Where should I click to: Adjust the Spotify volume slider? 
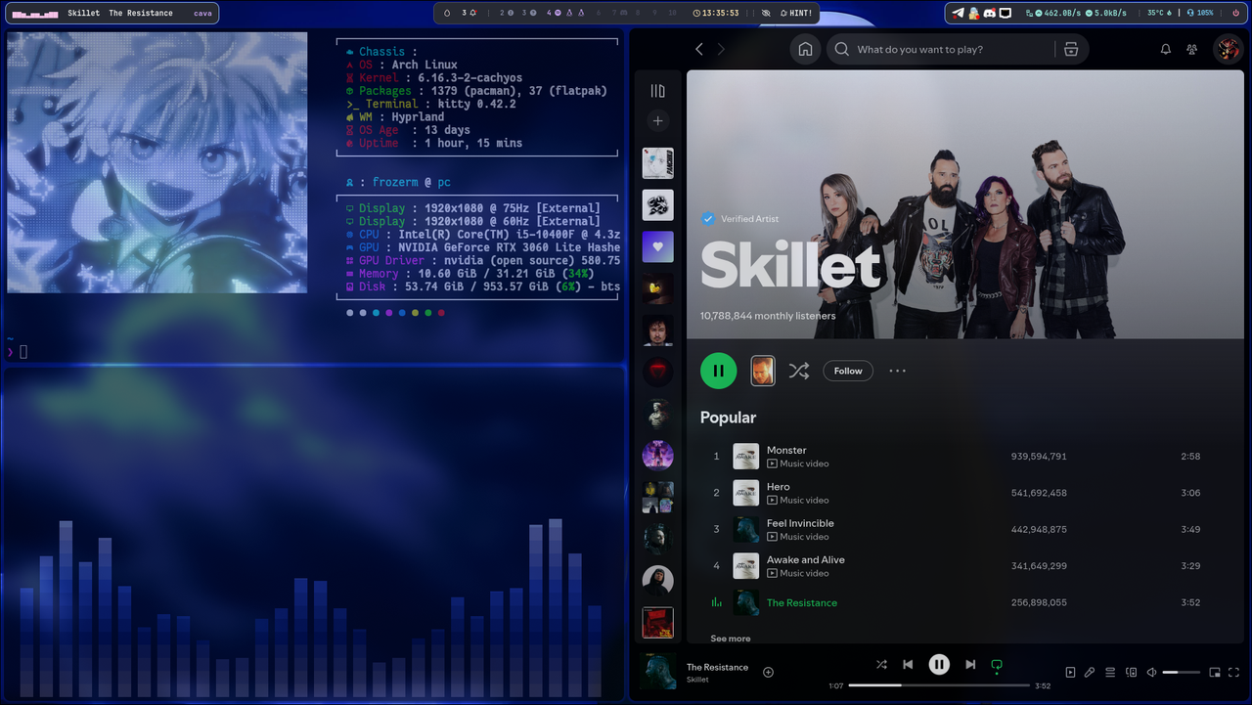click(x=1182, y=672)
